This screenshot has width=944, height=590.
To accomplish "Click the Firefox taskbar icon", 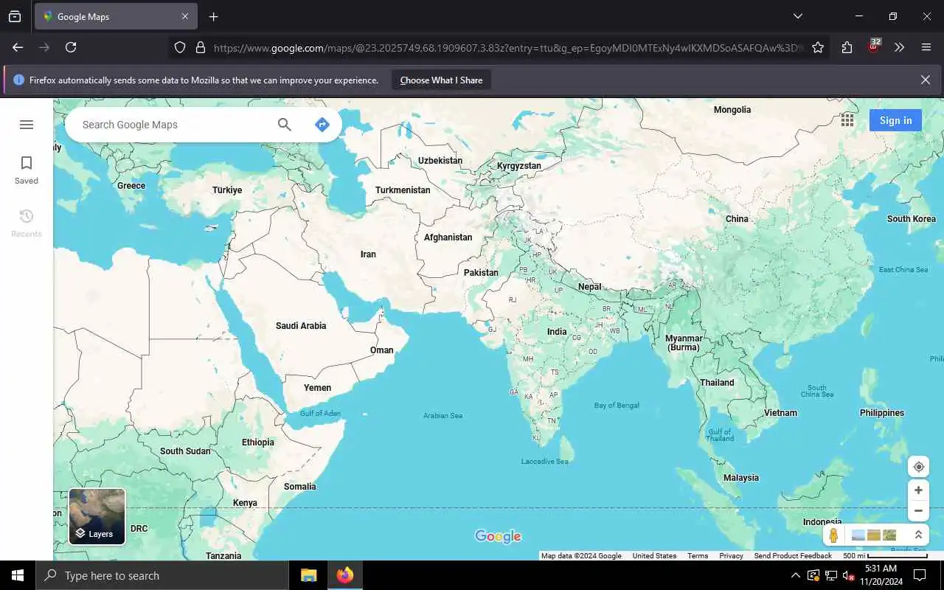I will tap(344, 575).
